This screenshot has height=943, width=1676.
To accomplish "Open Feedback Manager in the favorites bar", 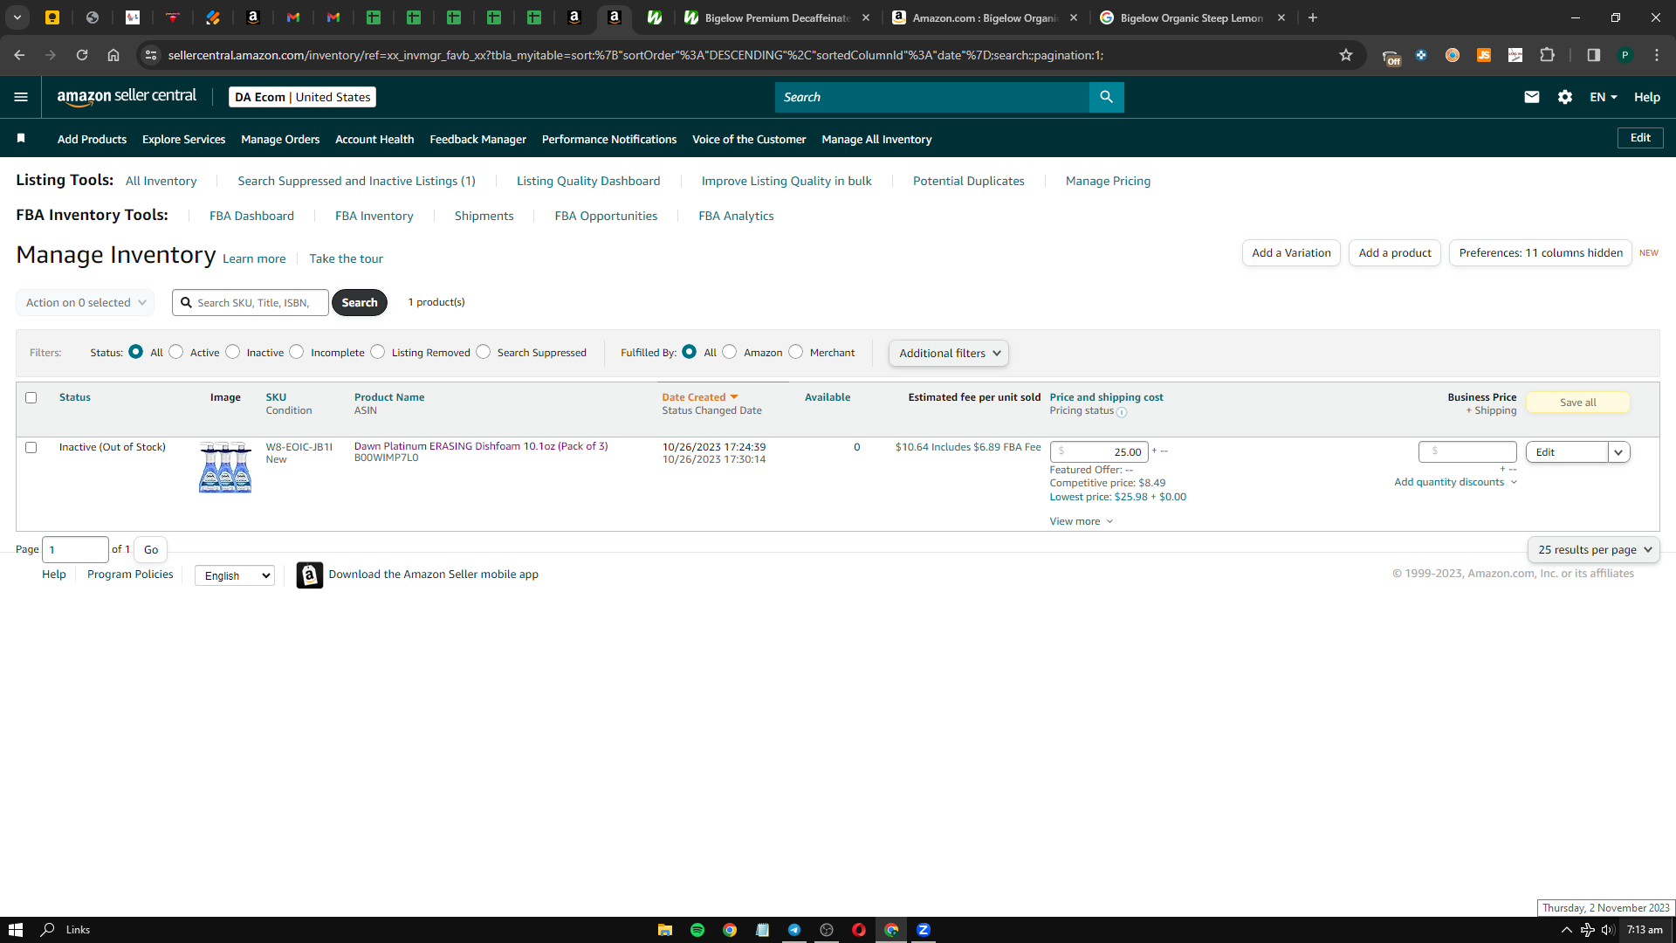I will (477, 140).
